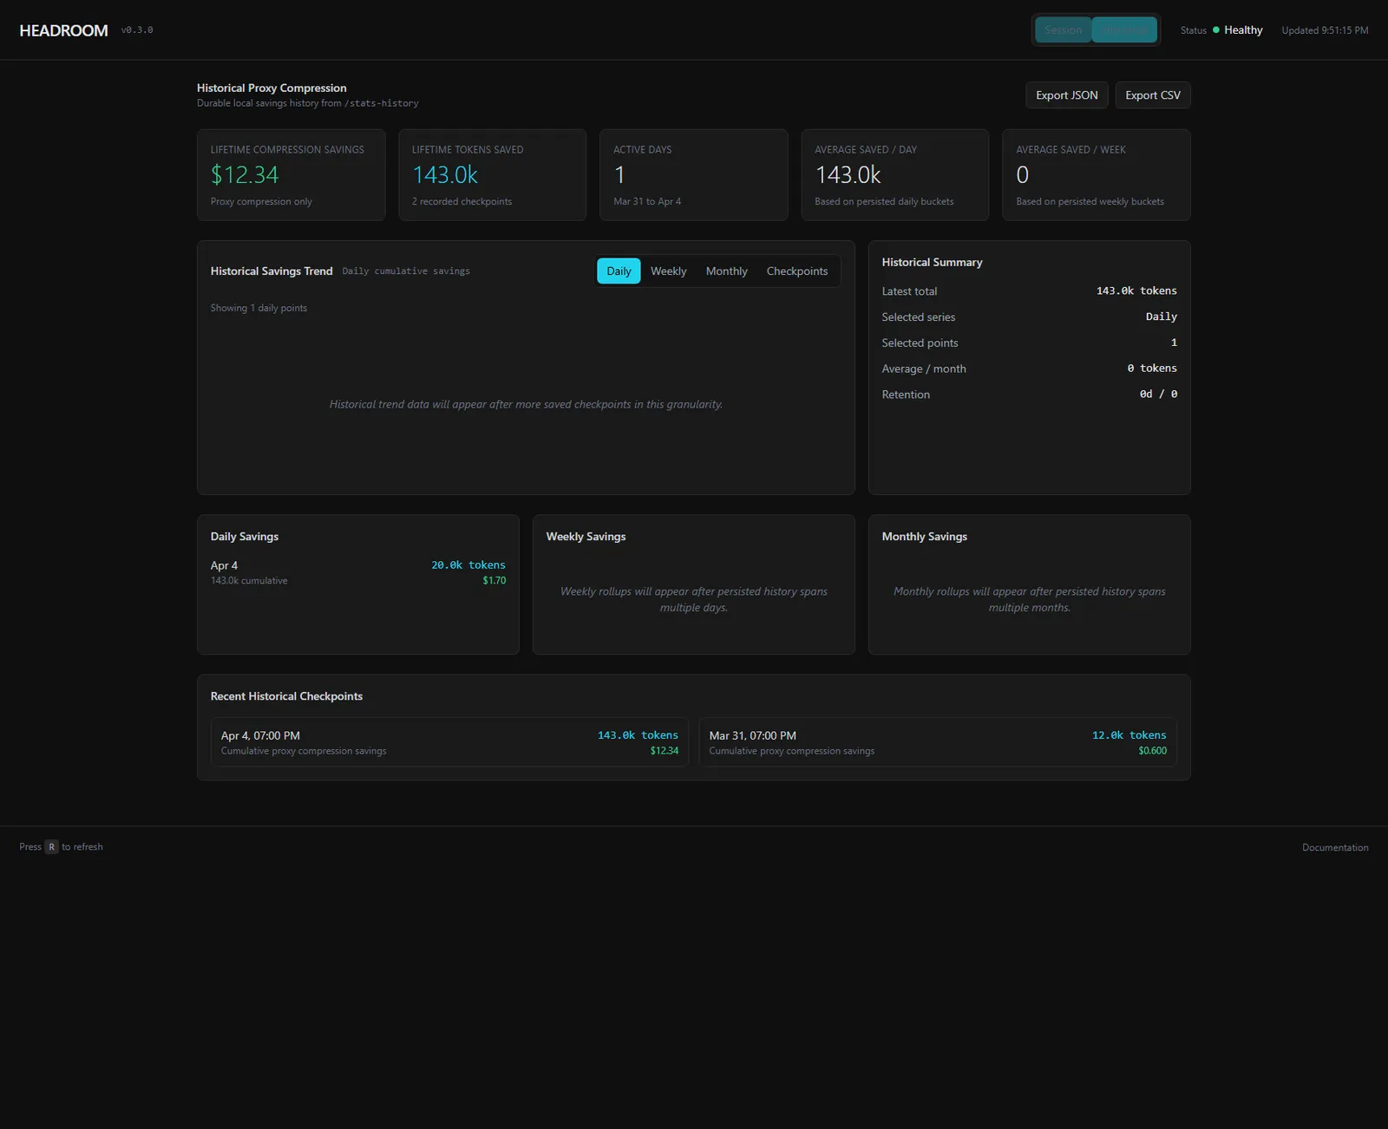
Task: Click the 12.0k tokens checkpoint value
Action: [1129, 735]
